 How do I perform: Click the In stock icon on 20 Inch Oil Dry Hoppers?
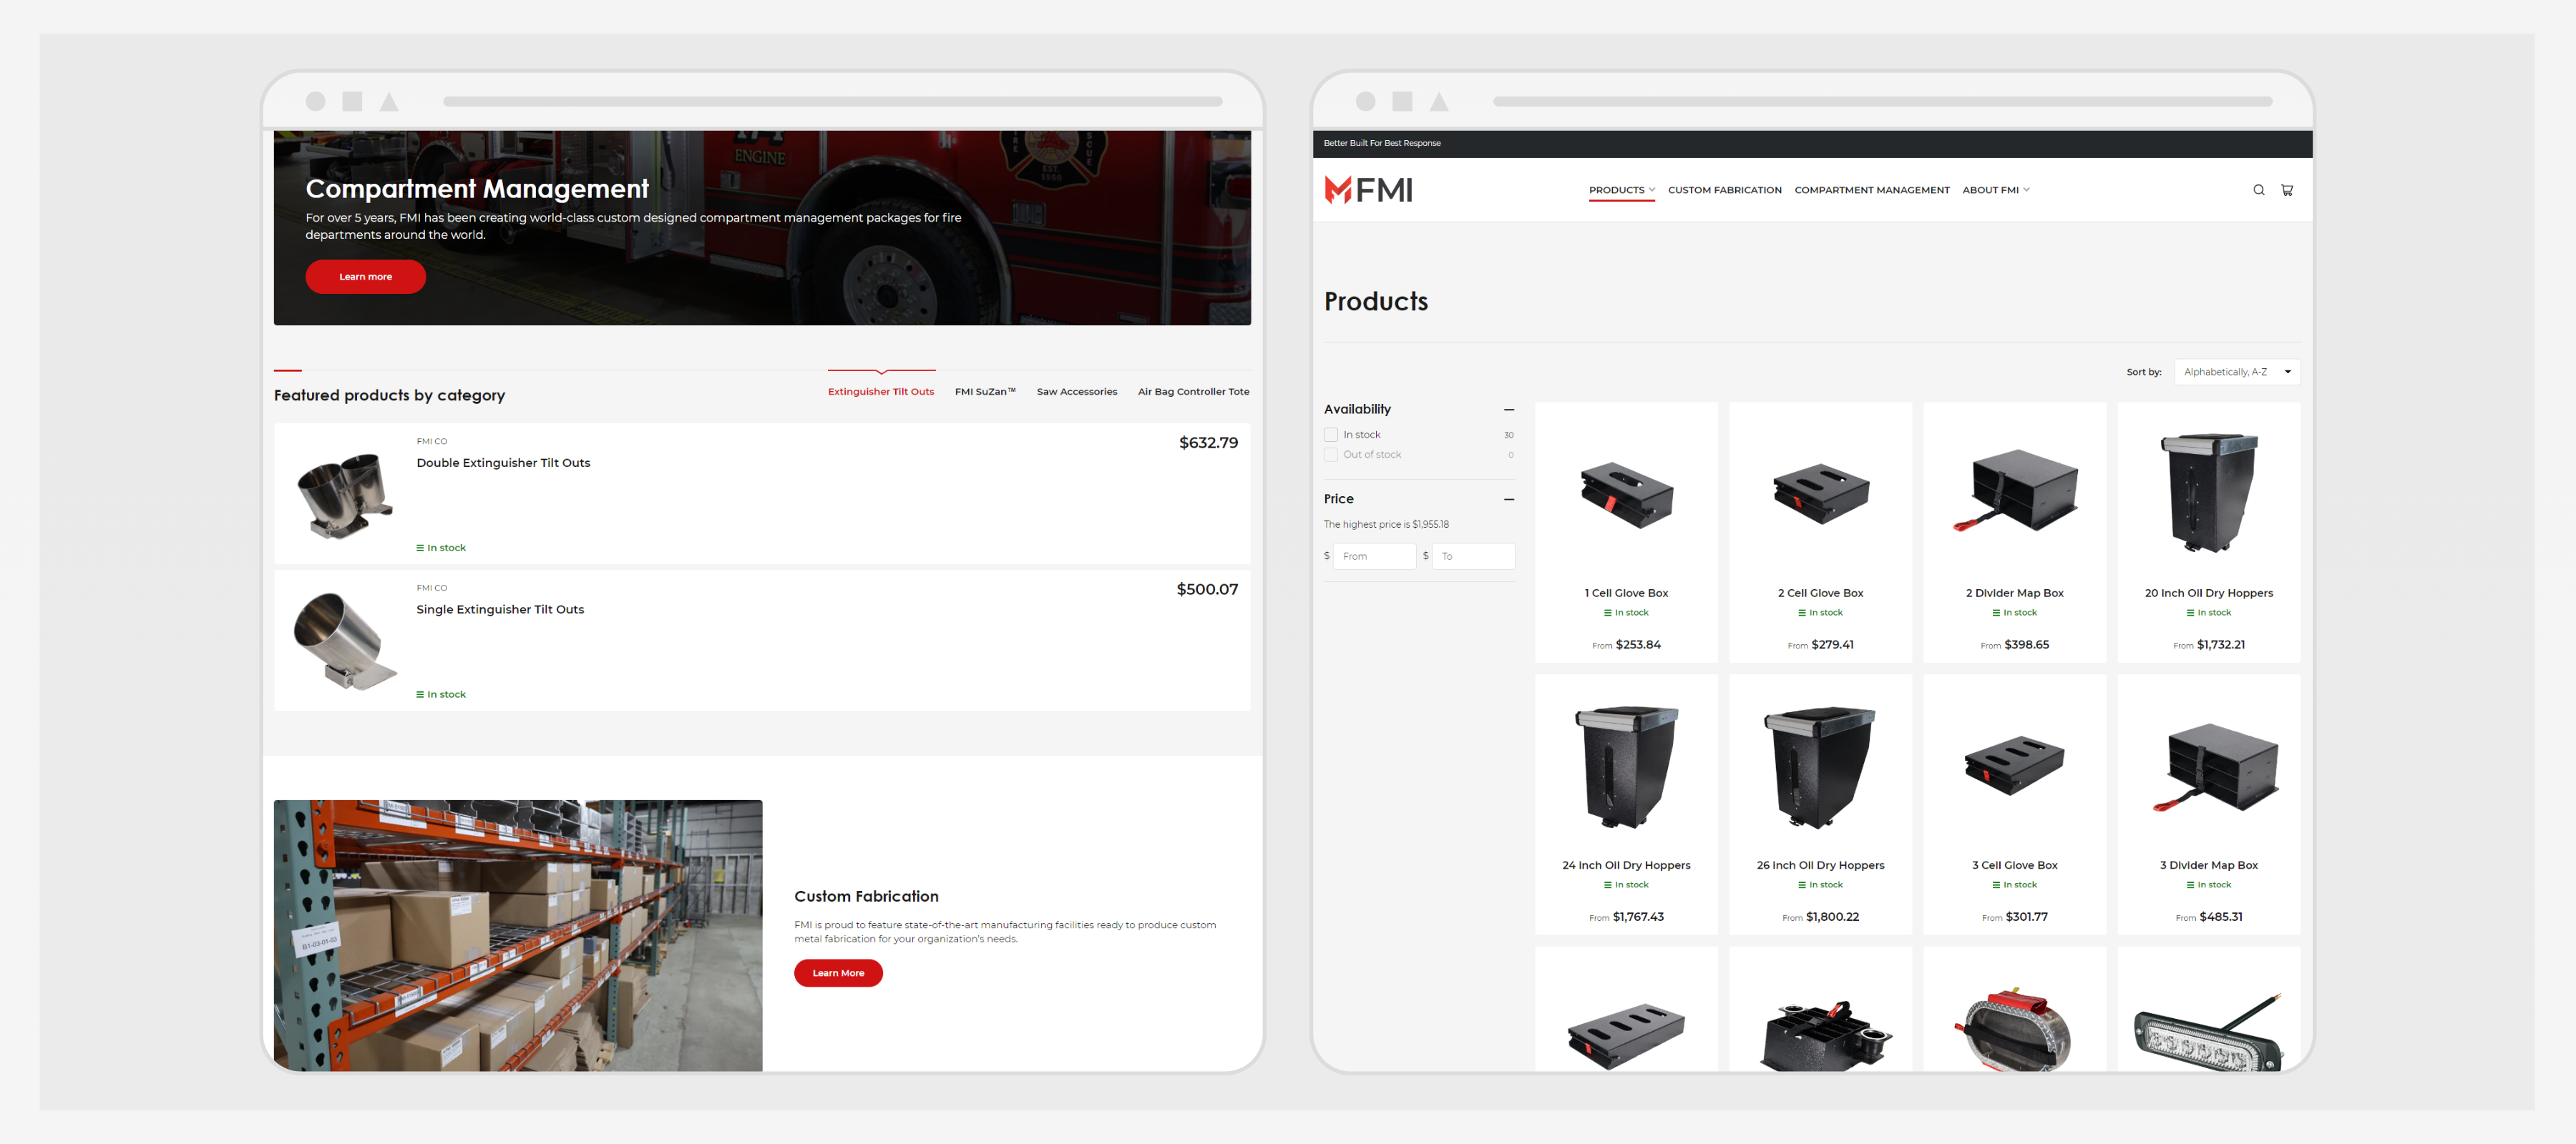[x=2209, y=611]
